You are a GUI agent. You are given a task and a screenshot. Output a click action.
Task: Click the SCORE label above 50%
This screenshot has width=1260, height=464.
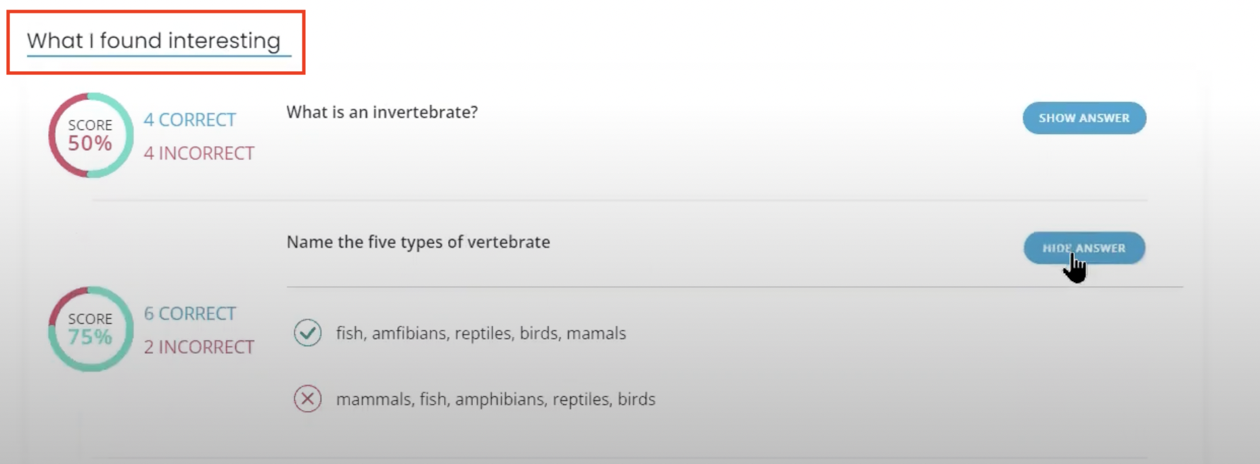click(x=90, y=125)
